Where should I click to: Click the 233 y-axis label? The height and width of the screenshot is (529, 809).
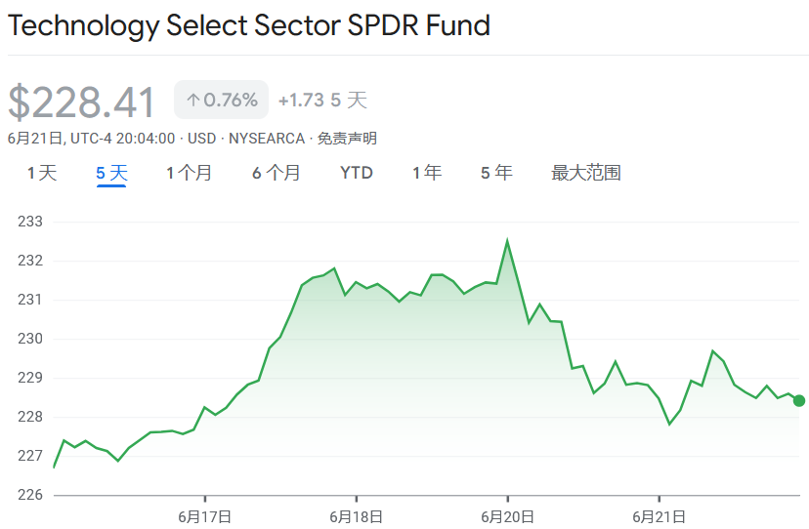coord(30,222)
